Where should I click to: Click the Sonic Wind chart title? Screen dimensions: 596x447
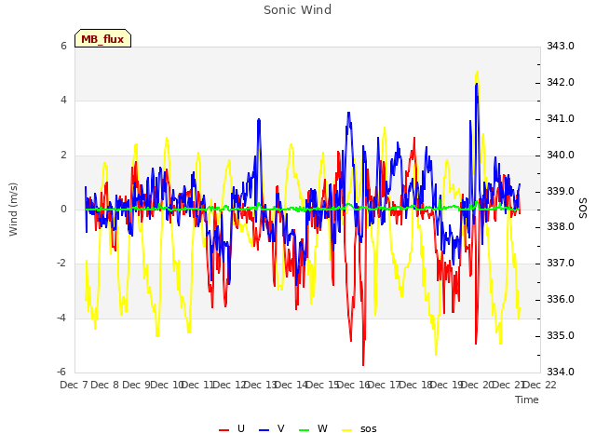pyautogui.click(x=298, y=10)
